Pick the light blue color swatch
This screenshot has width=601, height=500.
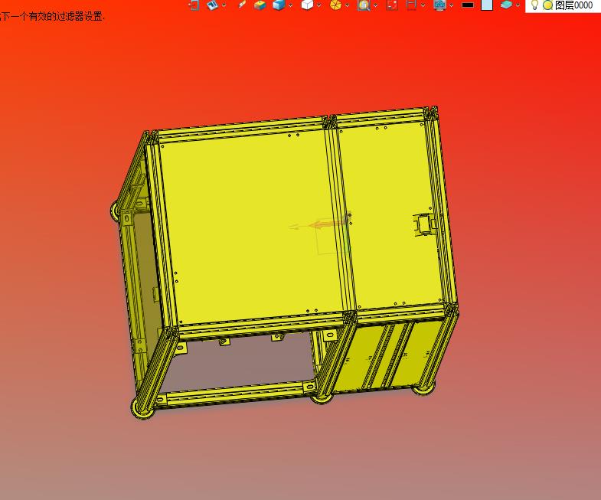click(x=487, y=5)
